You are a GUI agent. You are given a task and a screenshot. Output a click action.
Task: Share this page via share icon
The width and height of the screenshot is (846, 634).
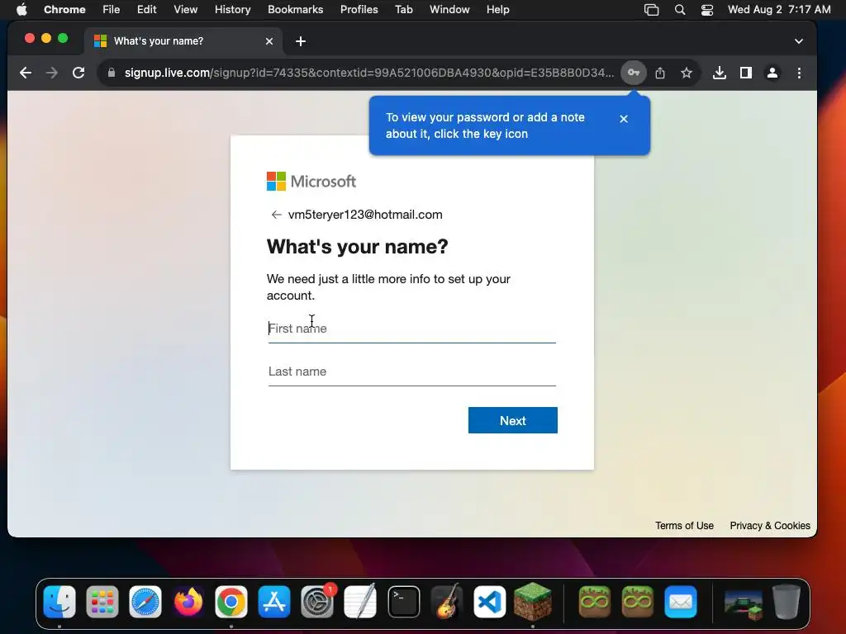660,73
